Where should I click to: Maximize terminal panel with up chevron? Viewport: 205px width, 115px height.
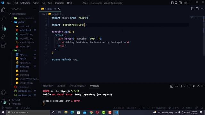pos(198,86)
